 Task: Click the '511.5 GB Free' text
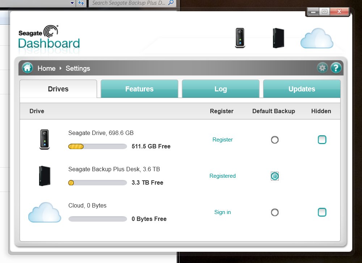pos(151,146)
